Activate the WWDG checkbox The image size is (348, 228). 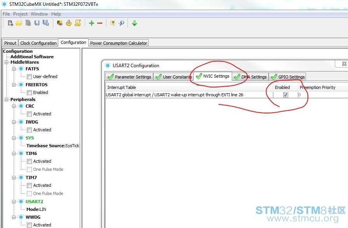click(29, 225)
